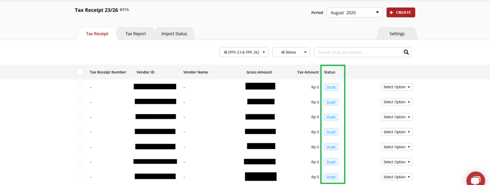Open the Period August 2020 dropdown
Screen dimensions: 490x185
click(355, 13)
